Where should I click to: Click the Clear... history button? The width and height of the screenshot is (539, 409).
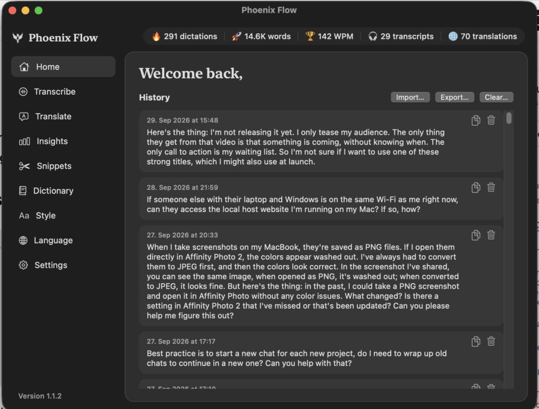pos(496,97)
